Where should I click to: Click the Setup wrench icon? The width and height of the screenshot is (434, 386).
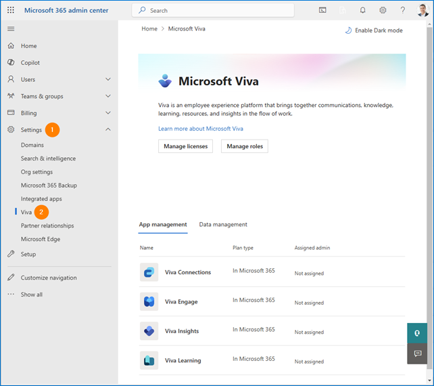click(11, 254)
